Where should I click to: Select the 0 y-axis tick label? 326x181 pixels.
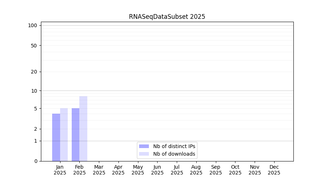[35, 161]
